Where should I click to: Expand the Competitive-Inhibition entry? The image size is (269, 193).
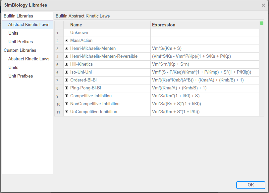click(x=67, y=96)
